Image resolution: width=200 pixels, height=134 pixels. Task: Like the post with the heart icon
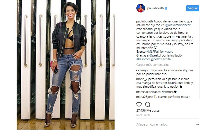click(139, 104)
